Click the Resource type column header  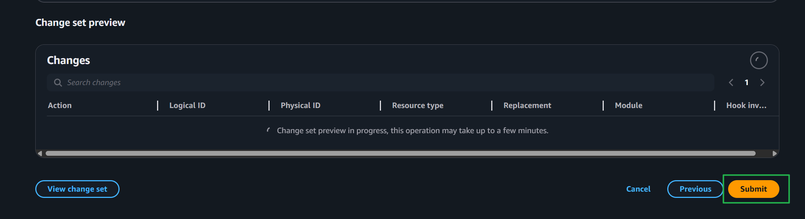[417, 105]
